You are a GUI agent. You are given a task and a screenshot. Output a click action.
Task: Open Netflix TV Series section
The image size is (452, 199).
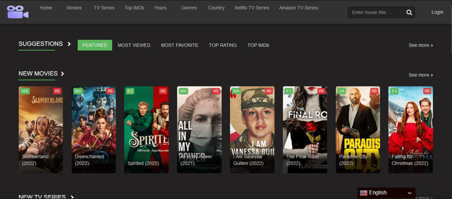point(252,8)
